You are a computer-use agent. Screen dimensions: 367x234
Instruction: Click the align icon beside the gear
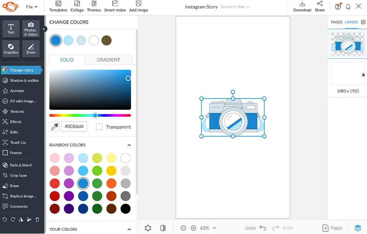pos(163,228)
